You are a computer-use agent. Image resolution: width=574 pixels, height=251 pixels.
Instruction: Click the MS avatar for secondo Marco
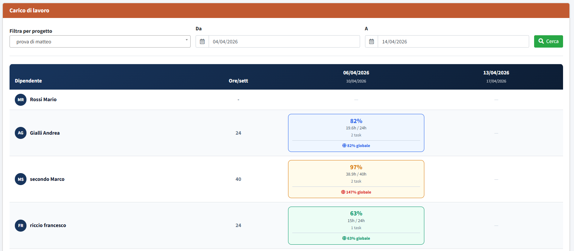coord(20,179)
